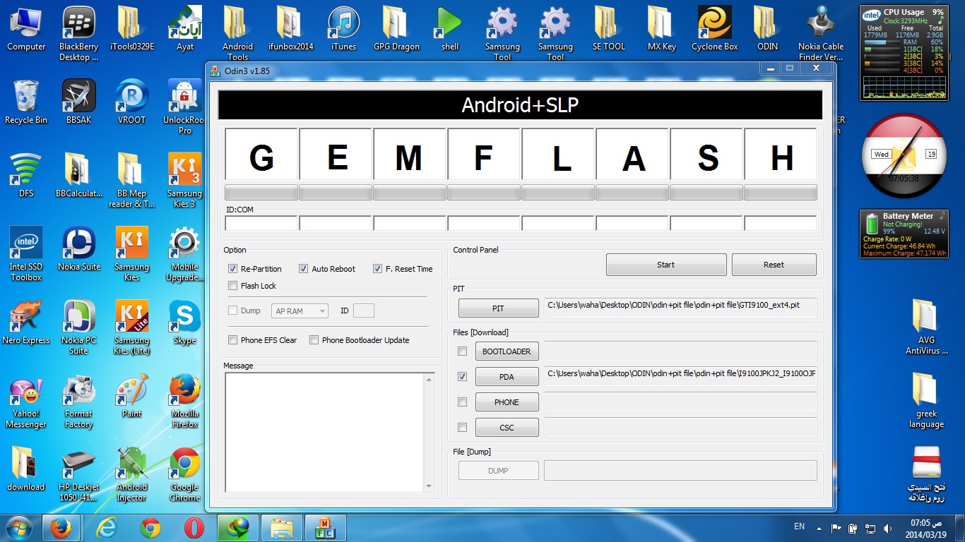Open the Android Injector desktop icon
This screenshot has width=965, height=542.
(x=131, y=474)
